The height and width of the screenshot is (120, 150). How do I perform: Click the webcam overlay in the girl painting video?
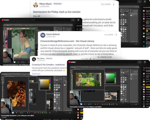(9, 56)
